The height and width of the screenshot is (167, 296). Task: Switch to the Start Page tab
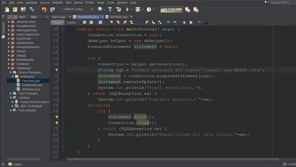[59, 17]
